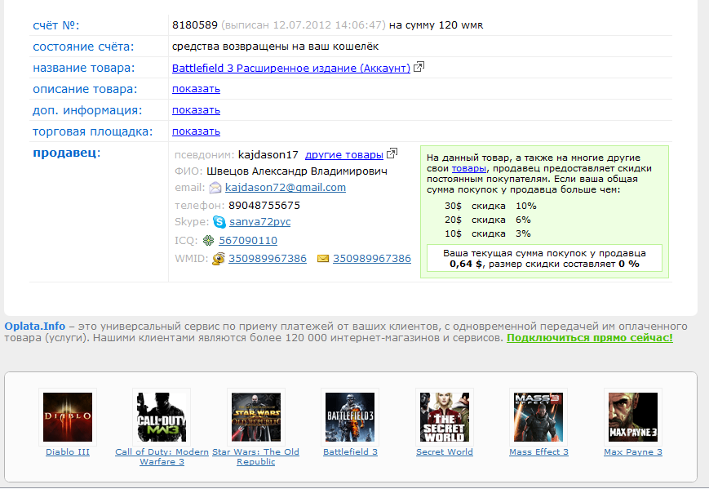Screen dimensions: 709x489
Task: Click pseudonym text kajdason17
Action: [268, 155]
